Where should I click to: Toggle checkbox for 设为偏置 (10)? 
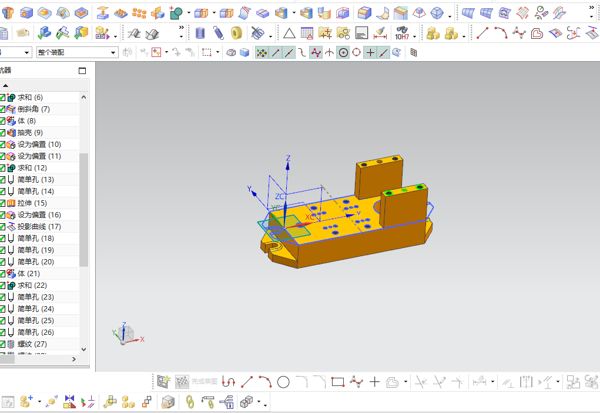coord(2,145)
